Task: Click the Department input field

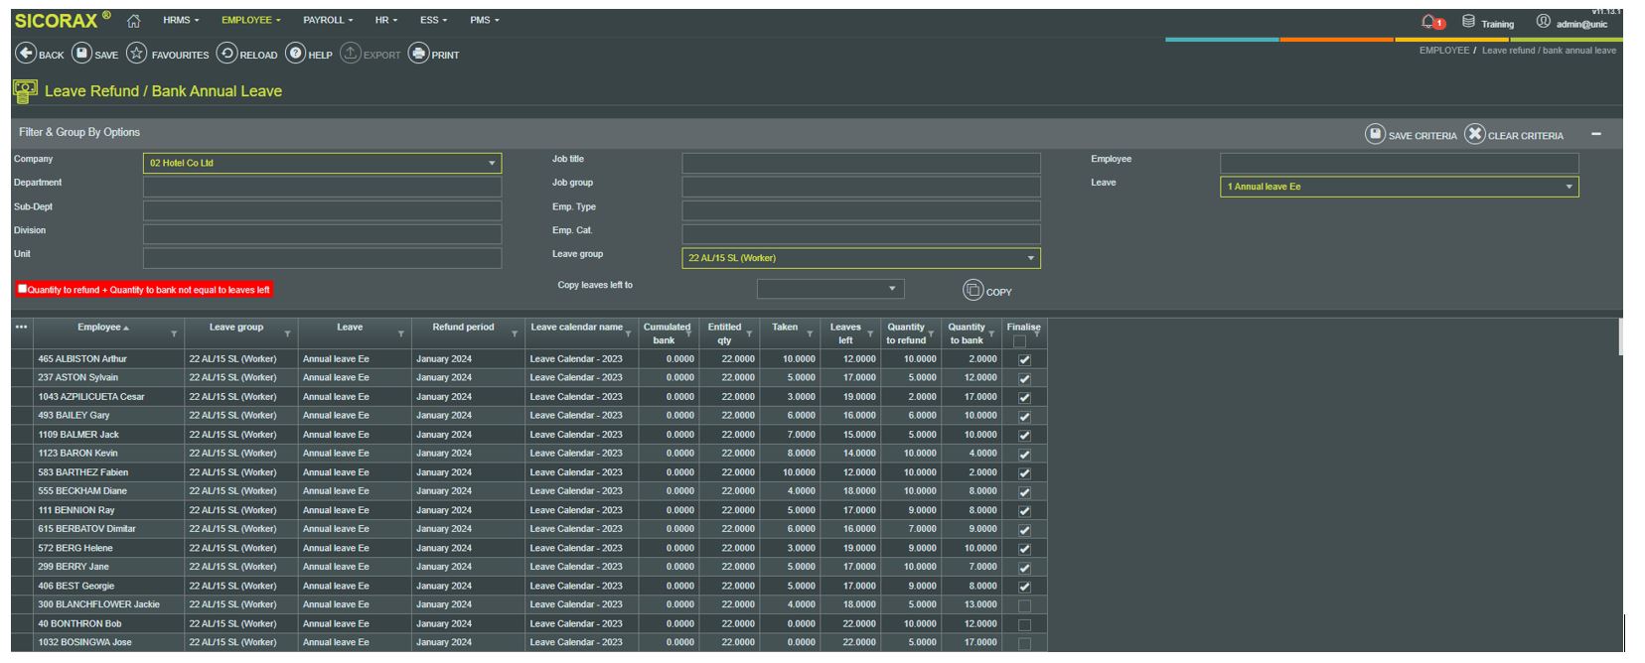Action: coord(322,187)
